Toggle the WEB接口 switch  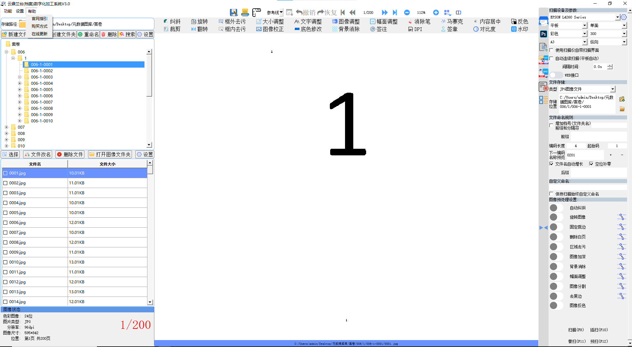pyautogui.click(x=556, y=75)
